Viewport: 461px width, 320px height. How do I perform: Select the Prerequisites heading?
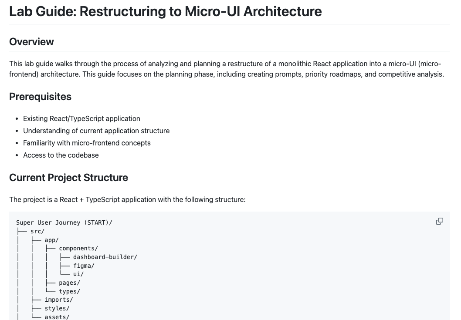pos(40,97)
